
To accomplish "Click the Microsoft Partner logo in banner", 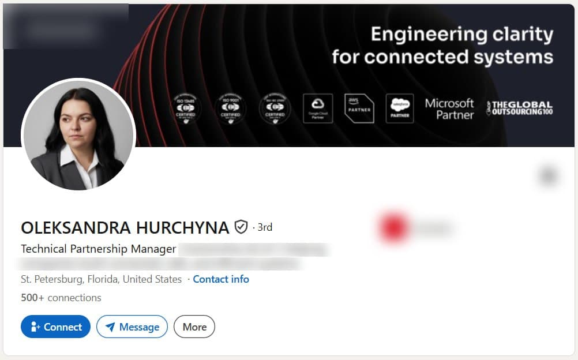I will pyautogui.click(x=449, y=109).
